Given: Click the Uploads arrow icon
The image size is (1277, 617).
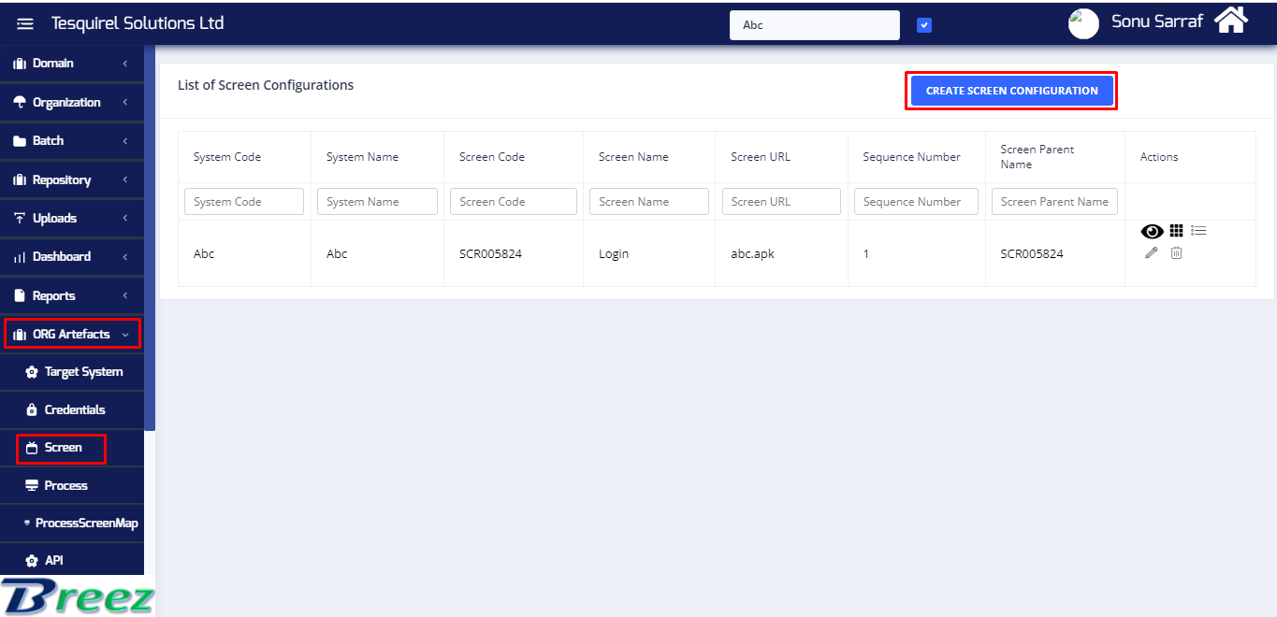Looking at the screenshot, I should (19, 219).
